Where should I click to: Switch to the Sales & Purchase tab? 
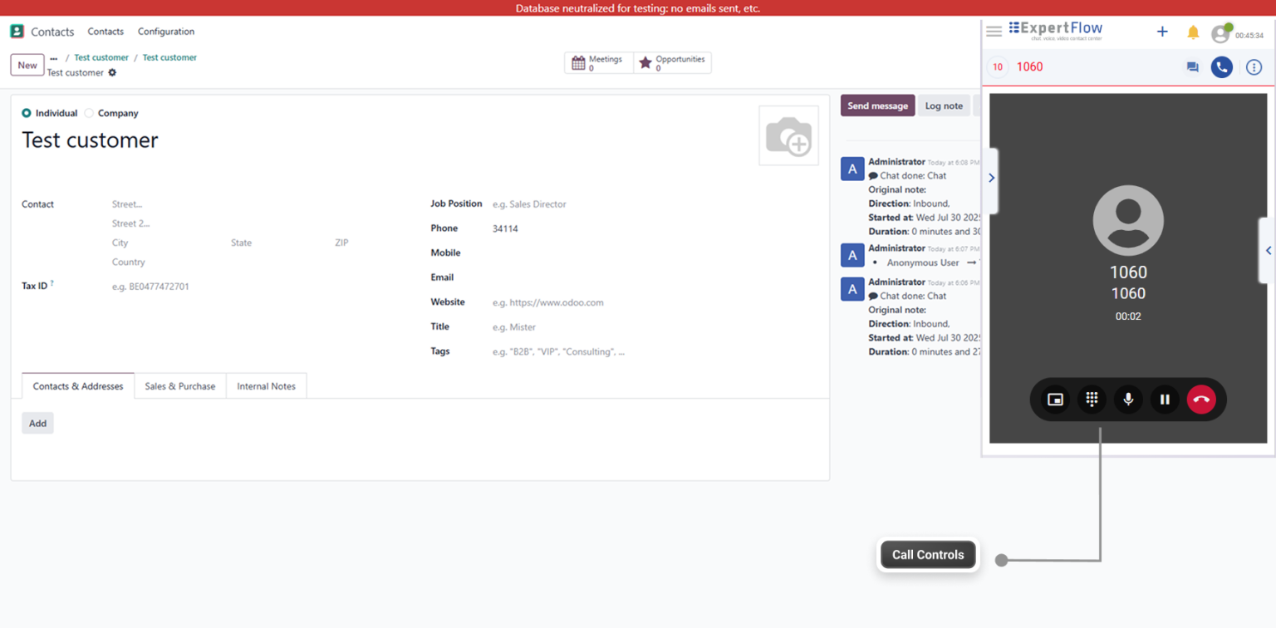179,385
